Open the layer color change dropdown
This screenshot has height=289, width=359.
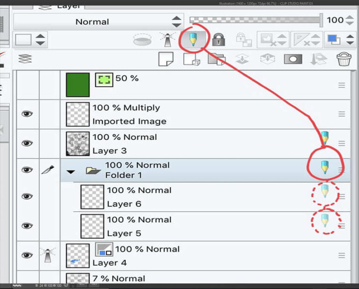[x=340, y=40]
